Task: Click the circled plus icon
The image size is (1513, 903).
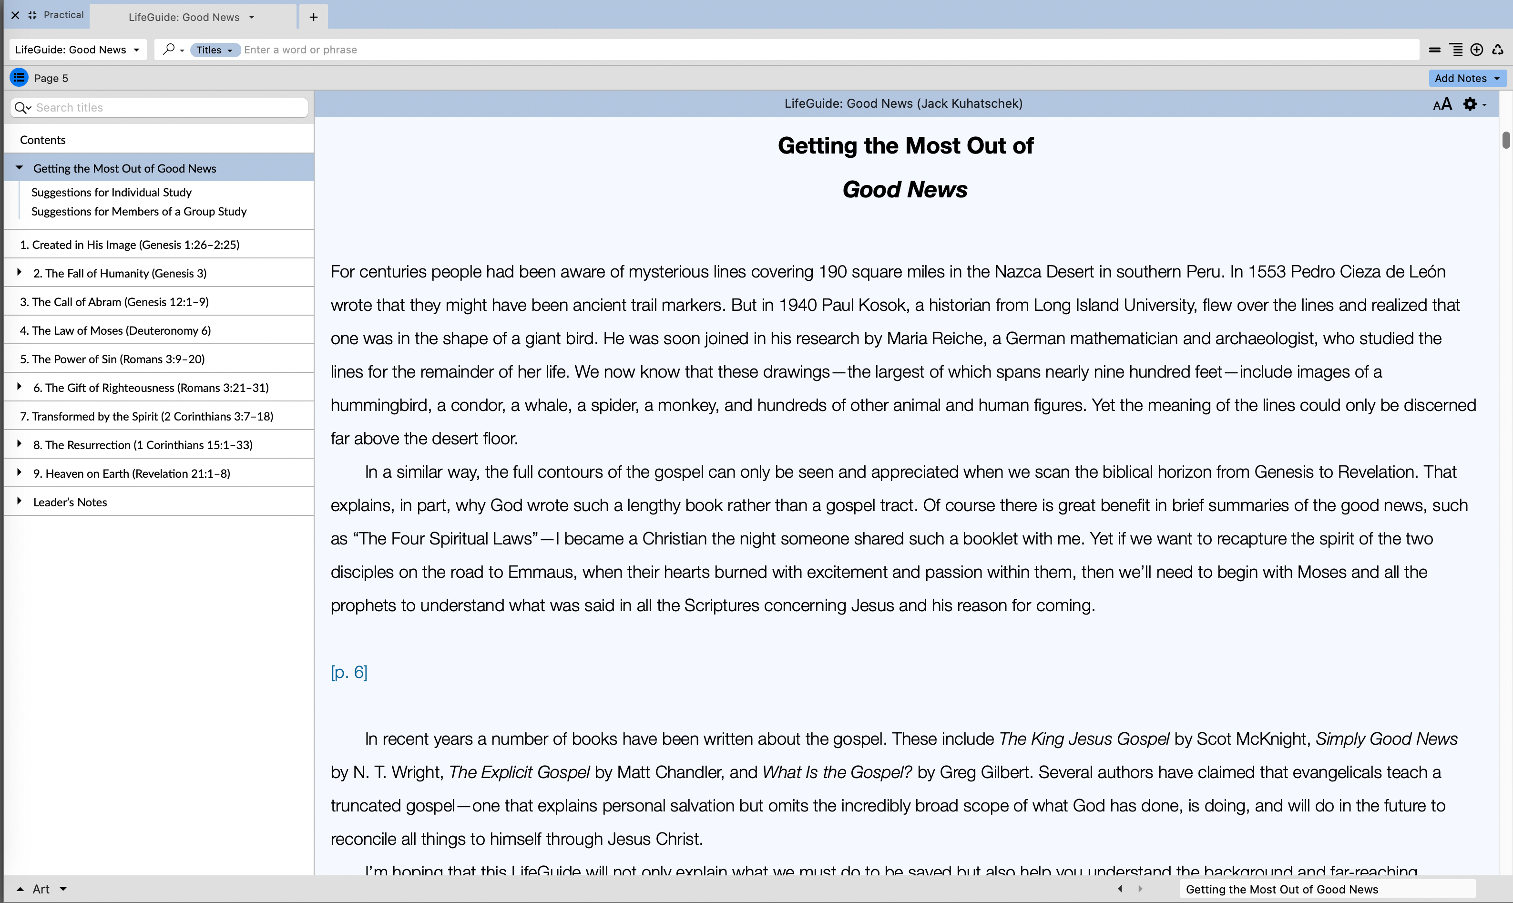Action: [x=1476, y=50]
